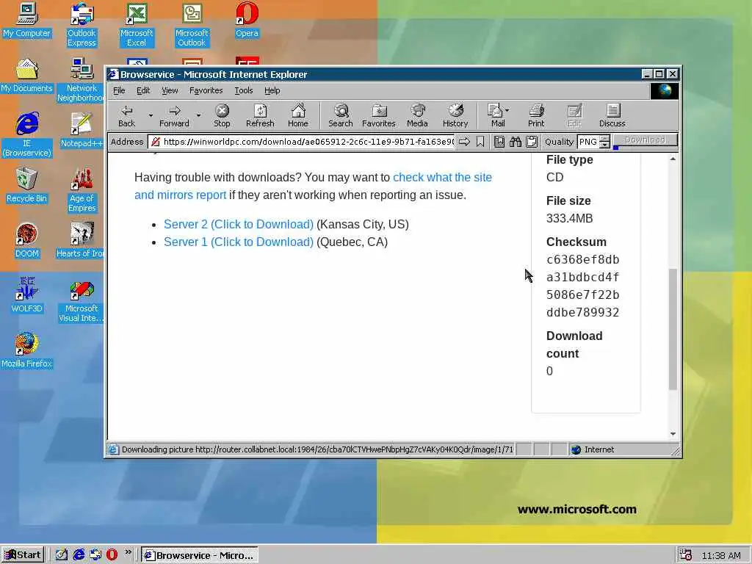This screenshot has height=564, width=752.
Task: Select the WOLF3D desktop shortcut
Action: [27, 295]
